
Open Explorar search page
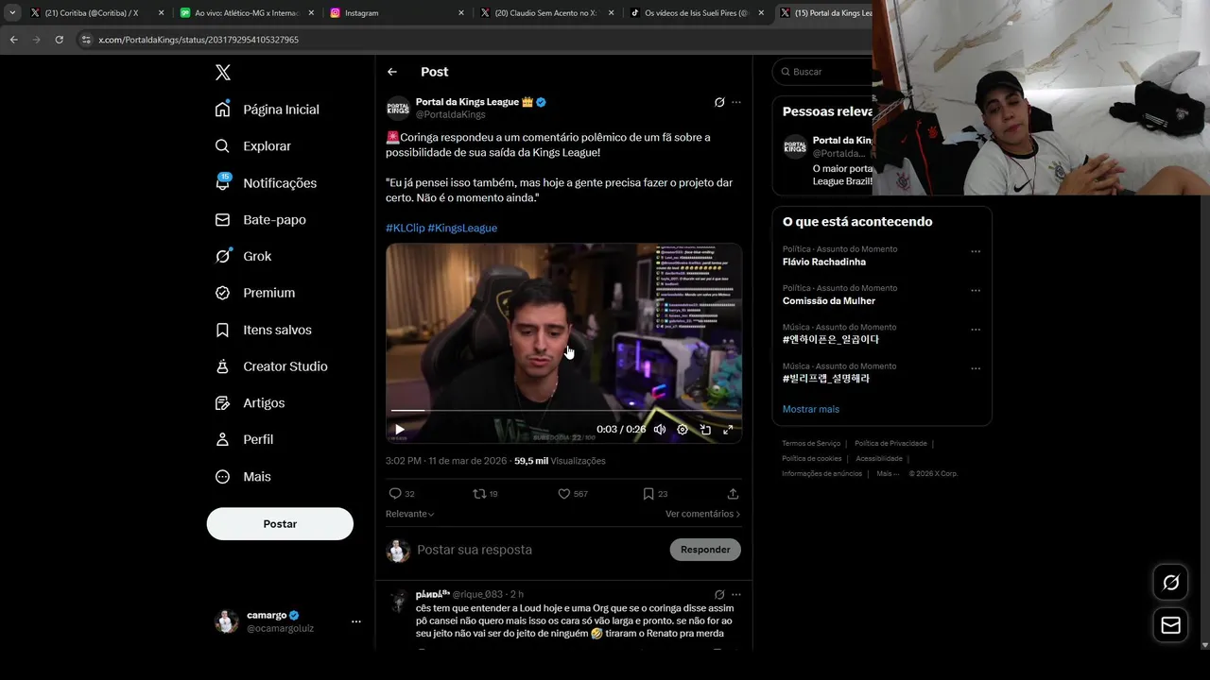[252, 146]
